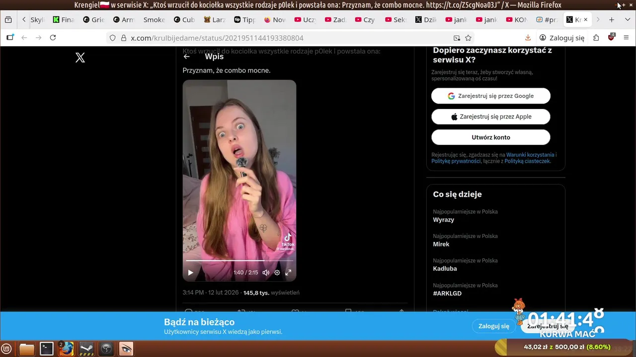636x357 pixels.
Task: Close the active Kr tab
Action: [x=585, y=20]
